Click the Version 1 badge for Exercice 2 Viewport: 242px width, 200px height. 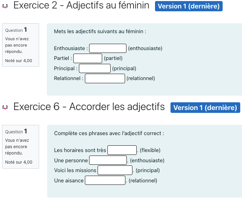pyautogui.click(x=188, y=6)
